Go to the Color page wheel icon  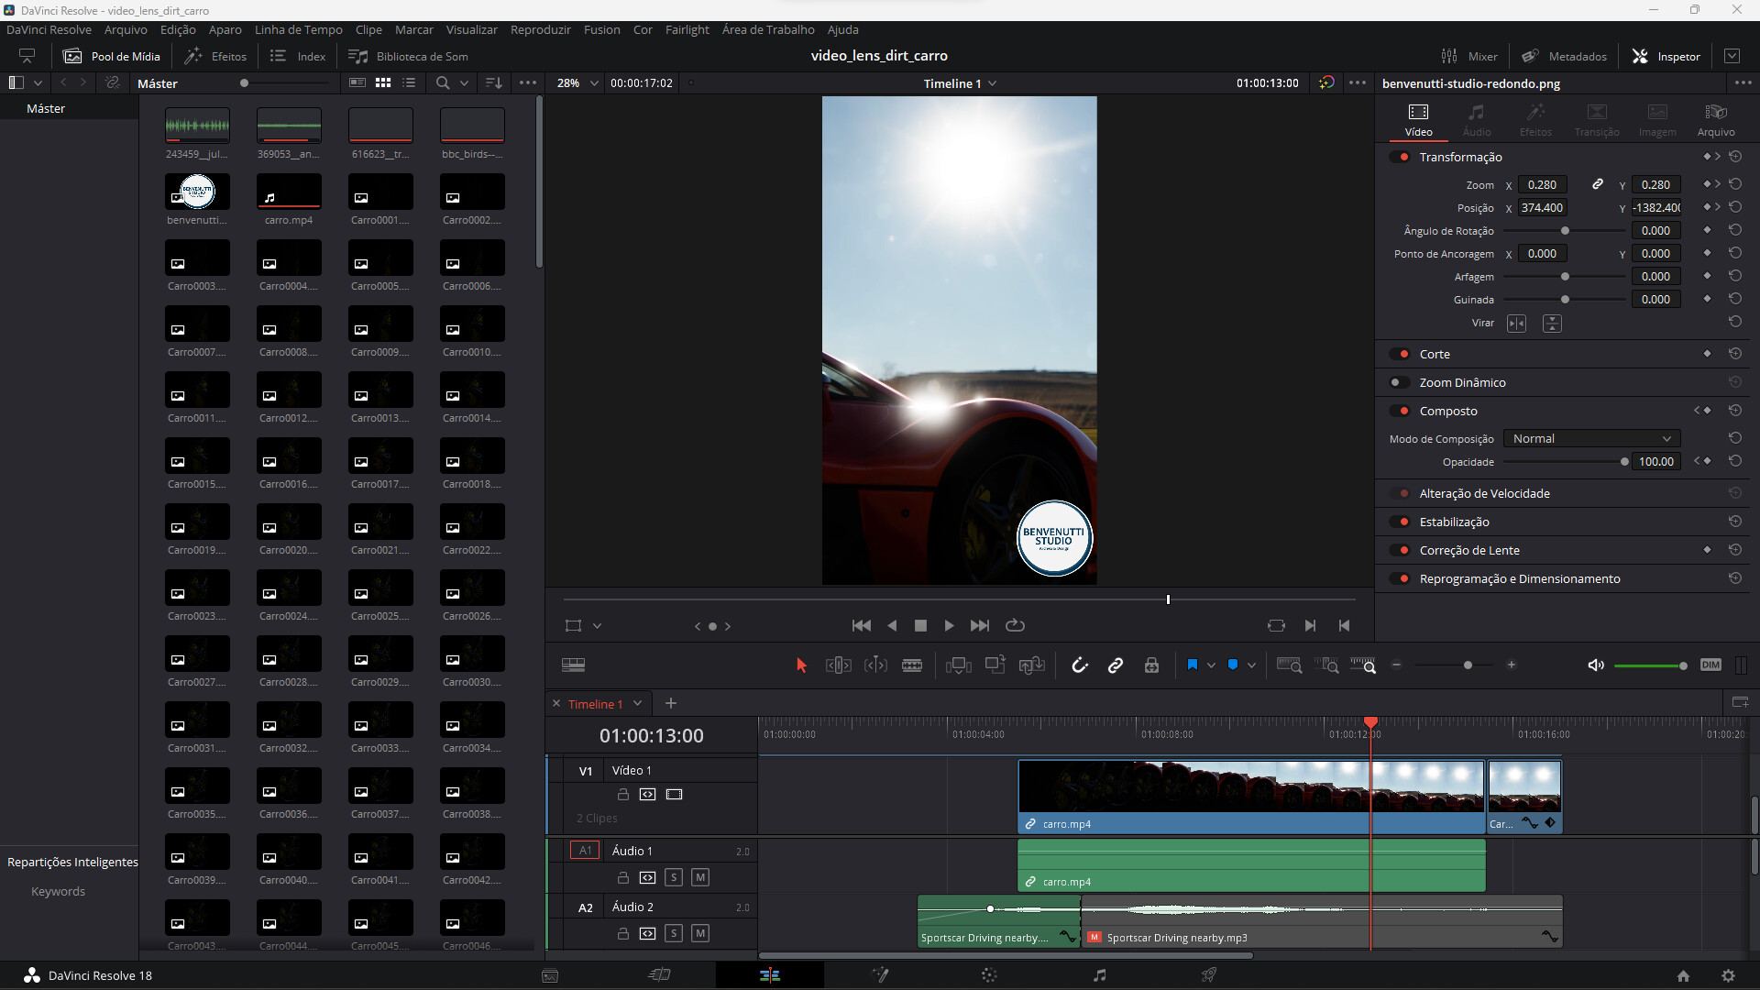pos(989,974)
